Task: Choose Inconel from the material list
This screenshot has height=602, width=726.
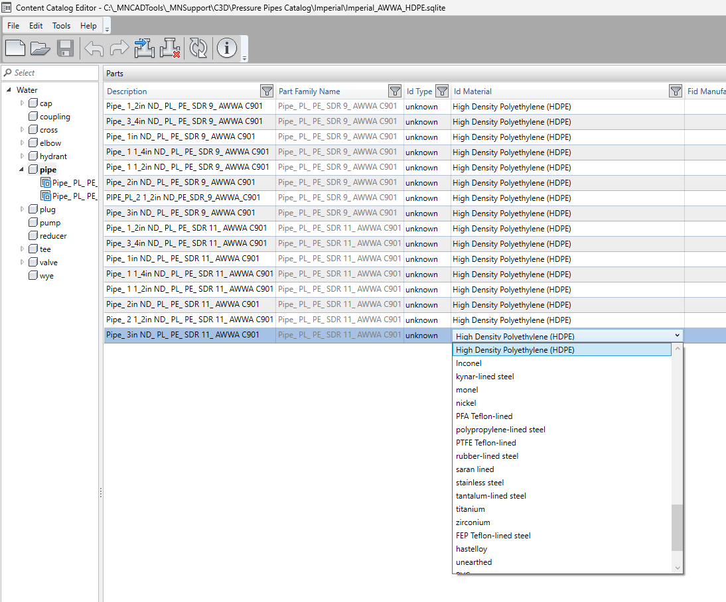Action: point(561,363)
